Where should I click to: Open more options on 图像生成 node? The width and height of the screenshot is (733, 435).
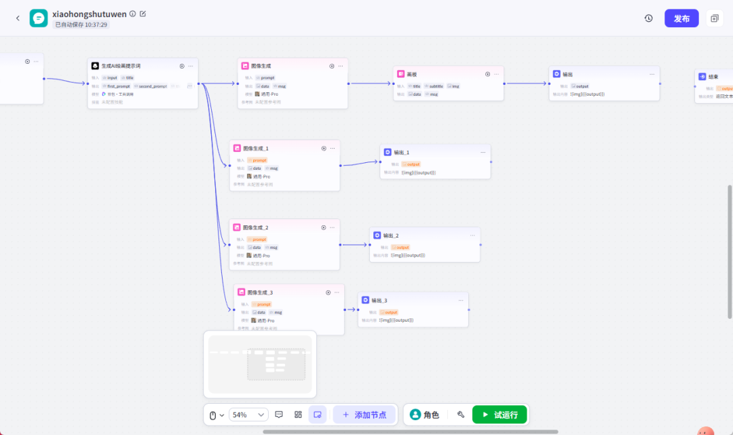point(340,66)
